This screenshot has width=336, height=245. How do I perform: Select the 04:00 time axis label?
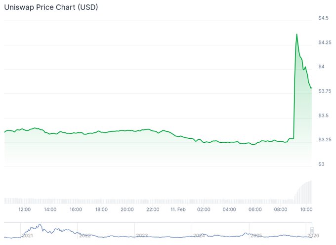coord(229,209)
